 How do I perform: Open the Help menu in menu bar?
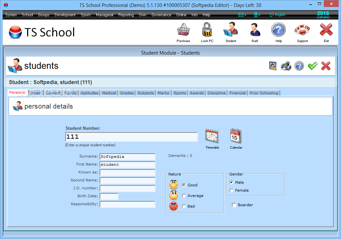[206, 15]
